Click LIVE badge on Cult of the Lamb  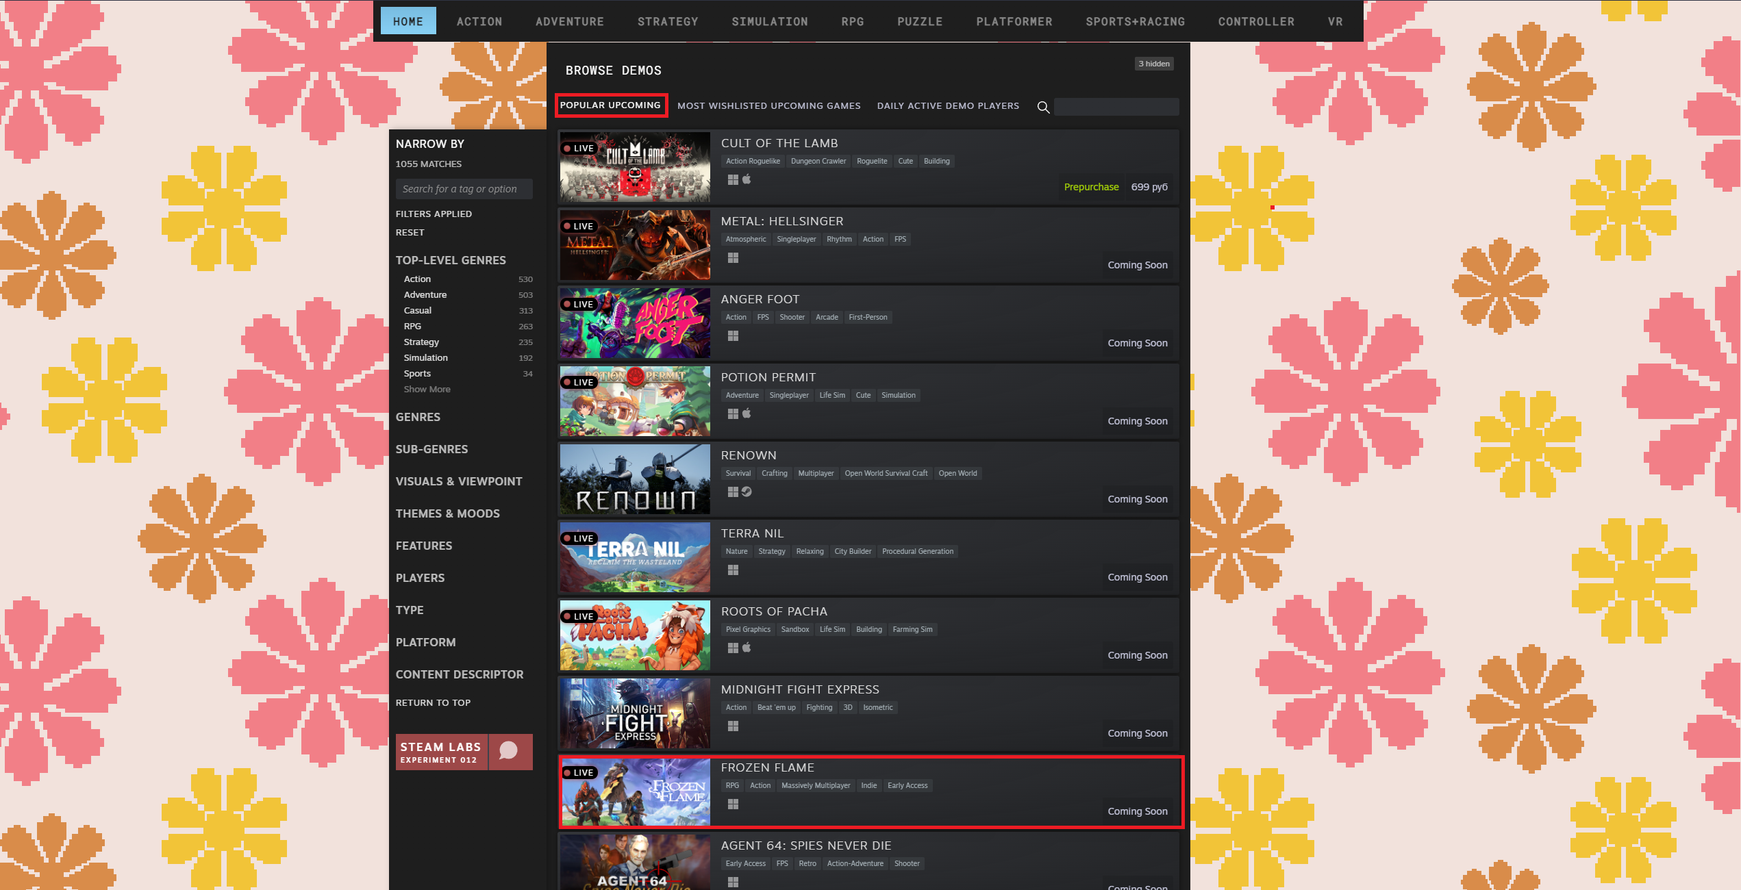pos(579,148)
